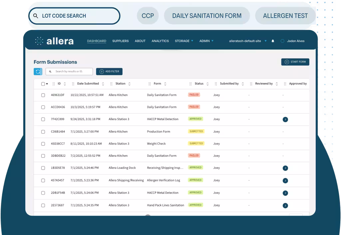
Task: Open the About nav item
Action: click(140, 41)
